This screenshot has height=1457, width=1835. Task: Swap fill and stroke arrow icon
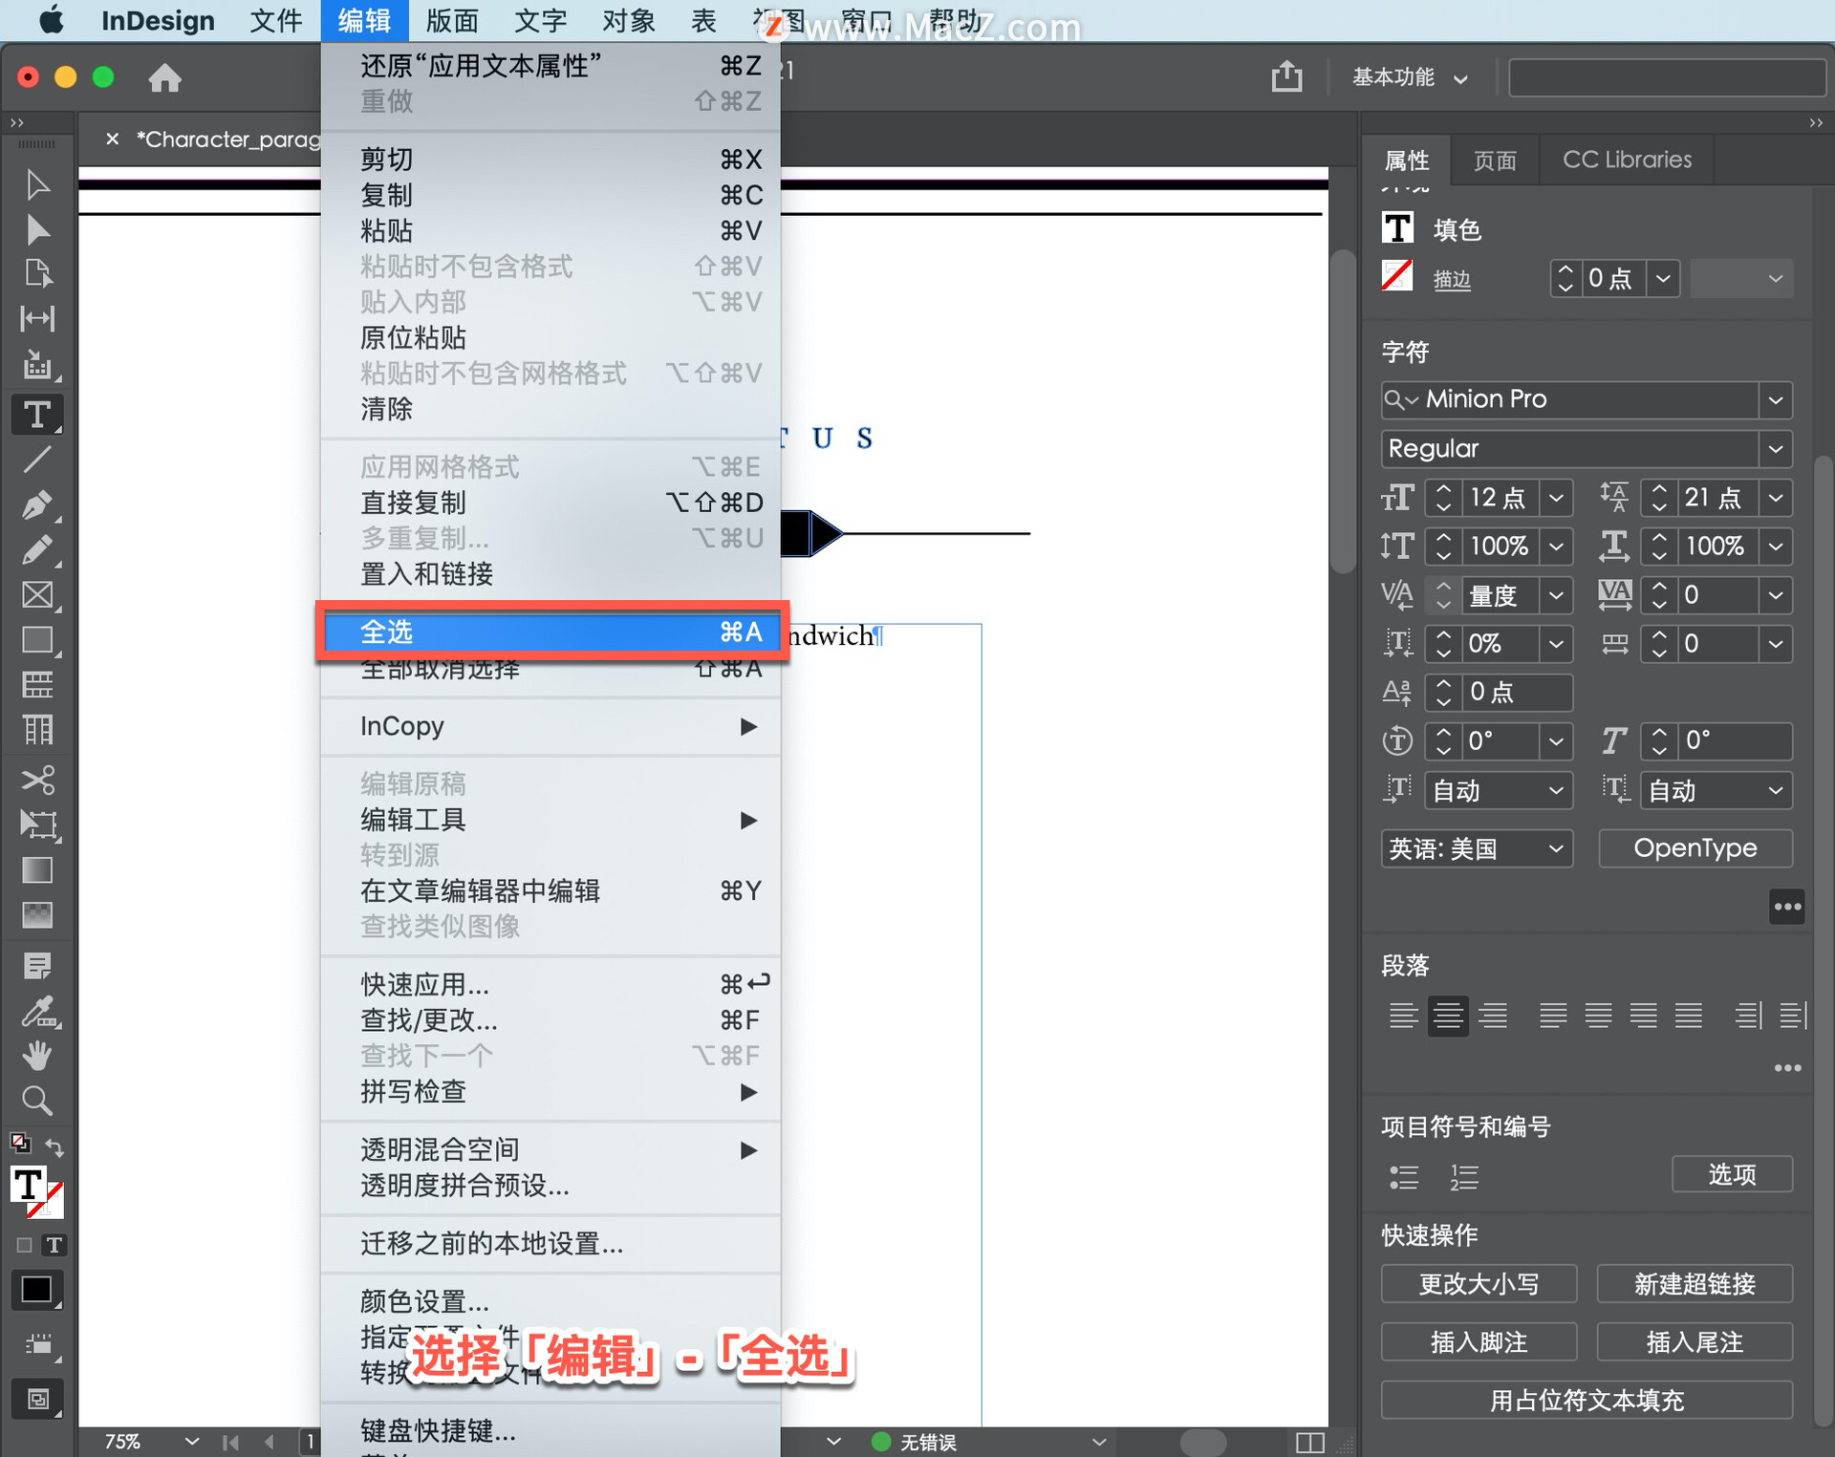tap(54, 1146)
